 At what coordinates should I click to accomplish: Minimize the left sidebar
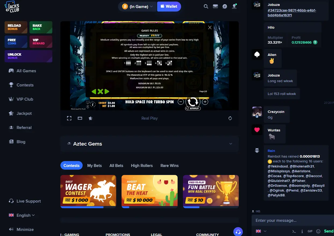(x=21, y=230)
